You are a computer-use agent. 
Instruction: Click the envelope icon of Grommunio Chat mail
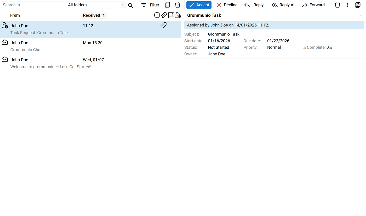click(x=5, y=42)
